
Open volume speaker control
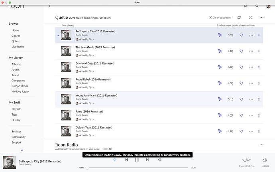(x=265, y=160)
